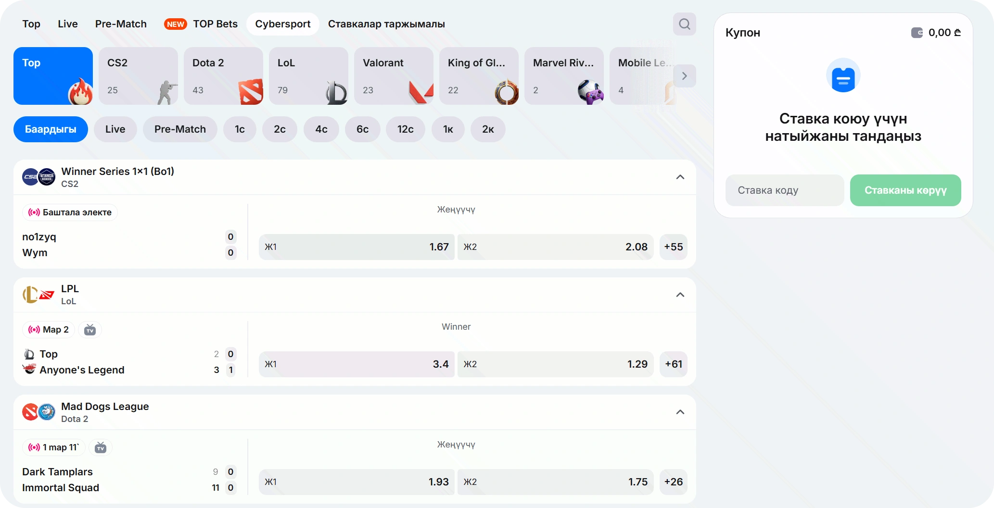Bet Ж2 at 1.29 on Anyone's Legend
Viewport: 994px width, 508px height.
(x=555, y=364)
